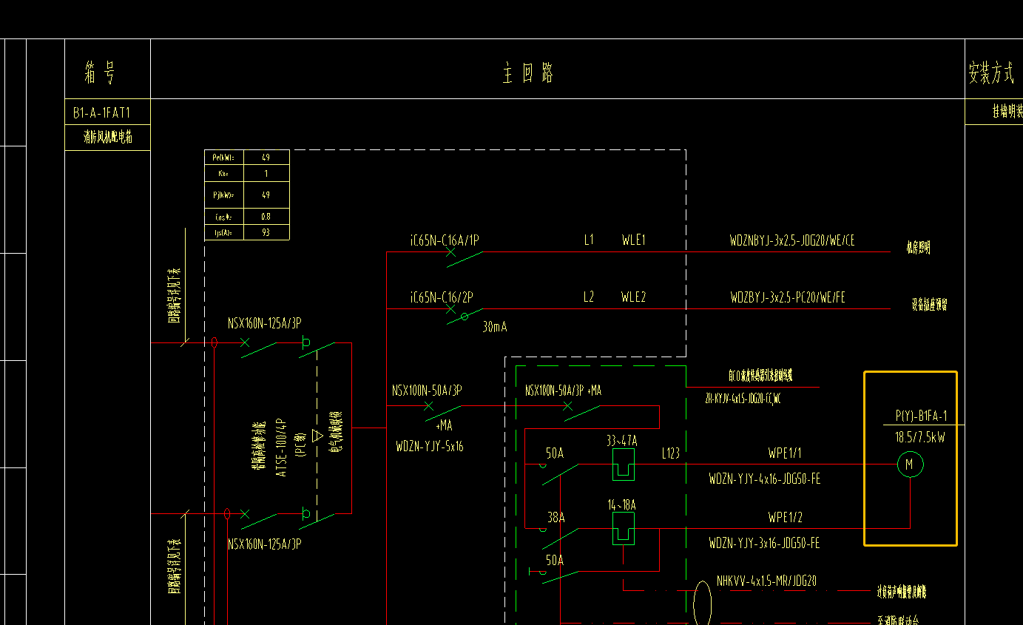
Task: Select the iC65N-C16A/1P breaker label
Action: pos(444,240)
